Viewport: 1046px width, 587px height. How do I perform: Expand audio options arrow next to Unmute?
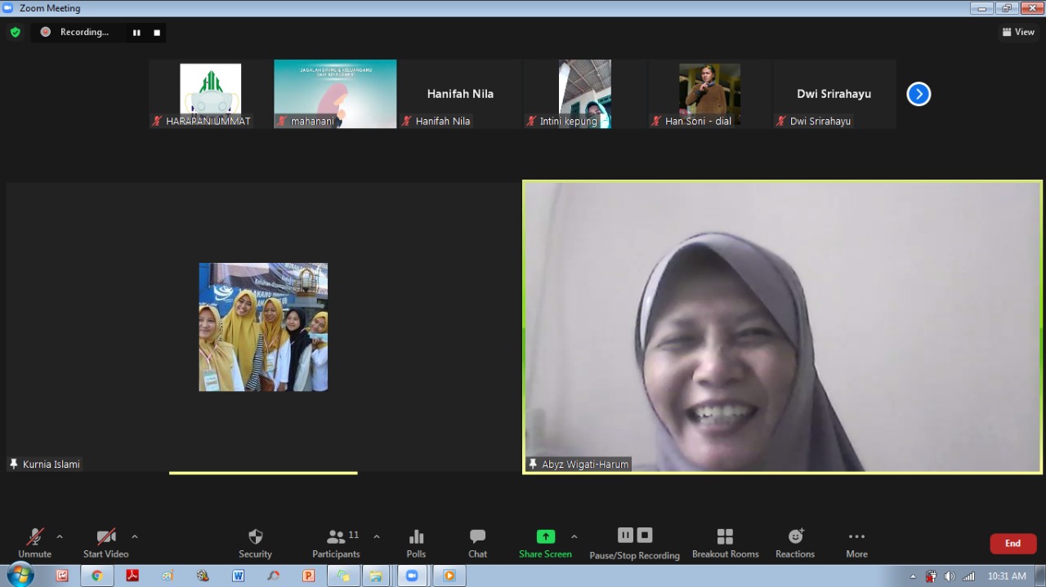pos(60,536)
